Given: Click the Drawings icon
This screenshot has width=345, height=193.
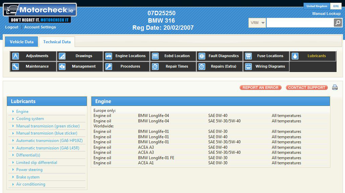Looking at the screenshot, I should point(62,56).
